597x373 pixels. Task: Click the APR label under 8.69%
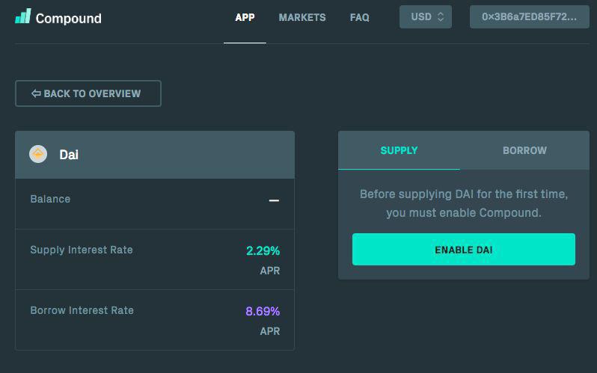(270, 331)
